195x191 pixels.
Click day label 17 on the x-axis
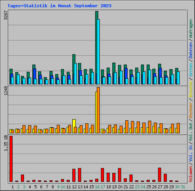click(103, 187)
